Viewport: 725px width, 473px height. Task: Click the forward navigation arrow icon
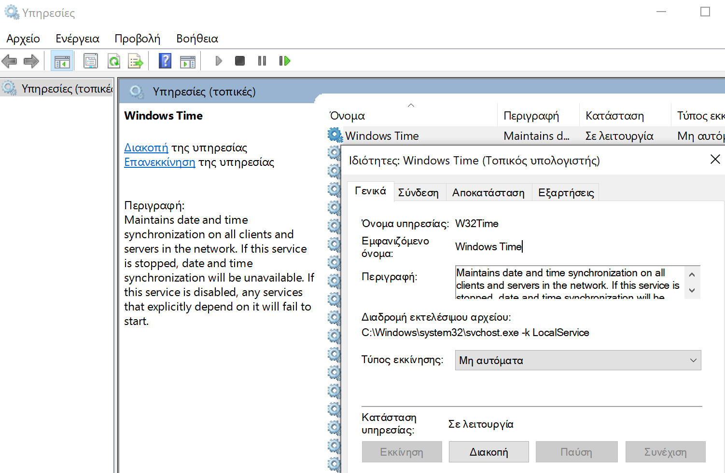(30, 60)
